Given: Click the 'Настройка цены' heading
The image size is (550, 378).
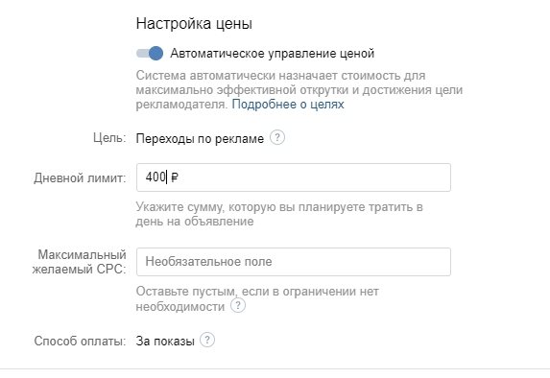Looking at the screenshot, I should pyautogui.click(x=194, y=24).
